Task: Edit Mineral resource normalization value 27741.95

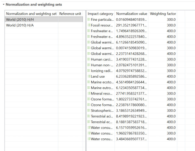Action: [x=131, y=93]
